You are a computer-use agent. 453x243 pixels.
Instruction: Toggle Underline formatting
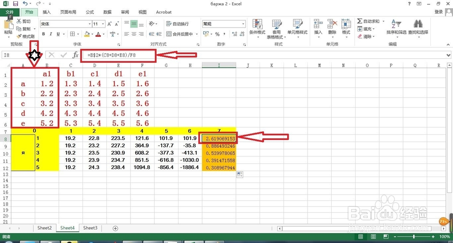[58, 34]
